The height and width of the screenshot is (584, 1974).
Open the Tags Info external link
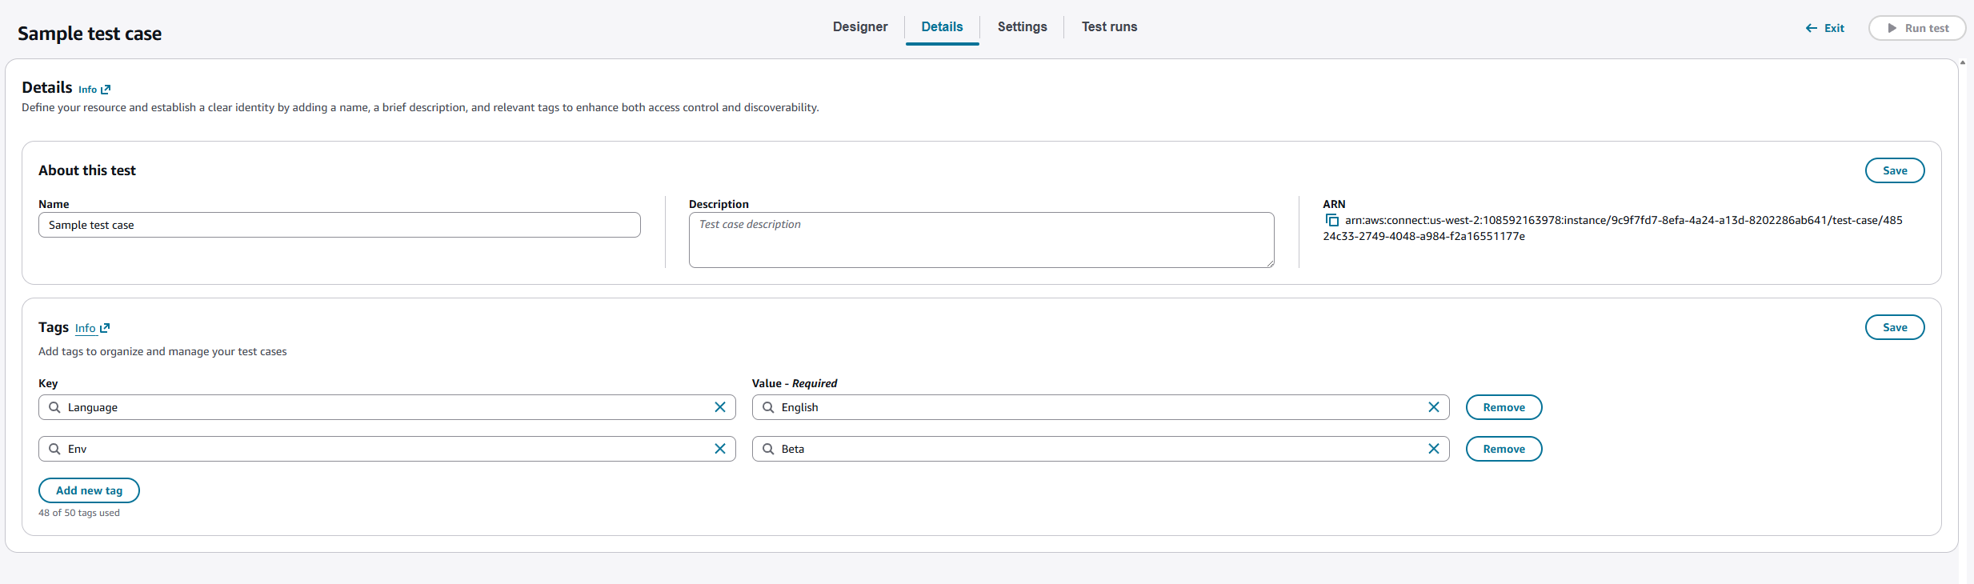pos(92,328)
